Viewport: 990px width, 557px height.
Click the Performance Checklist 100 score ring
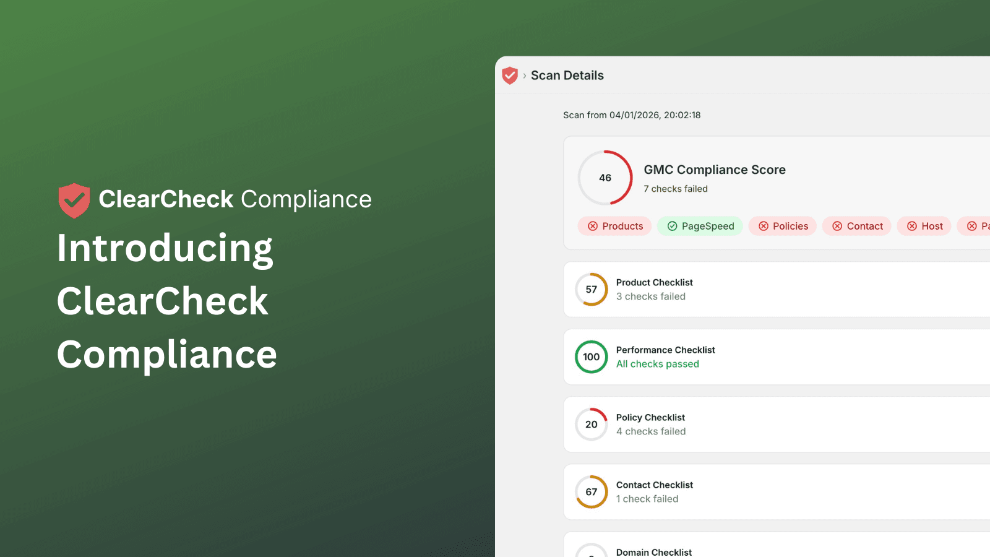[x=592, y=357]
